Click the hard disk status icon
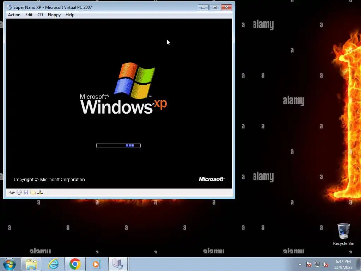Viewport: 361px width, 271px height. (12, 192)
